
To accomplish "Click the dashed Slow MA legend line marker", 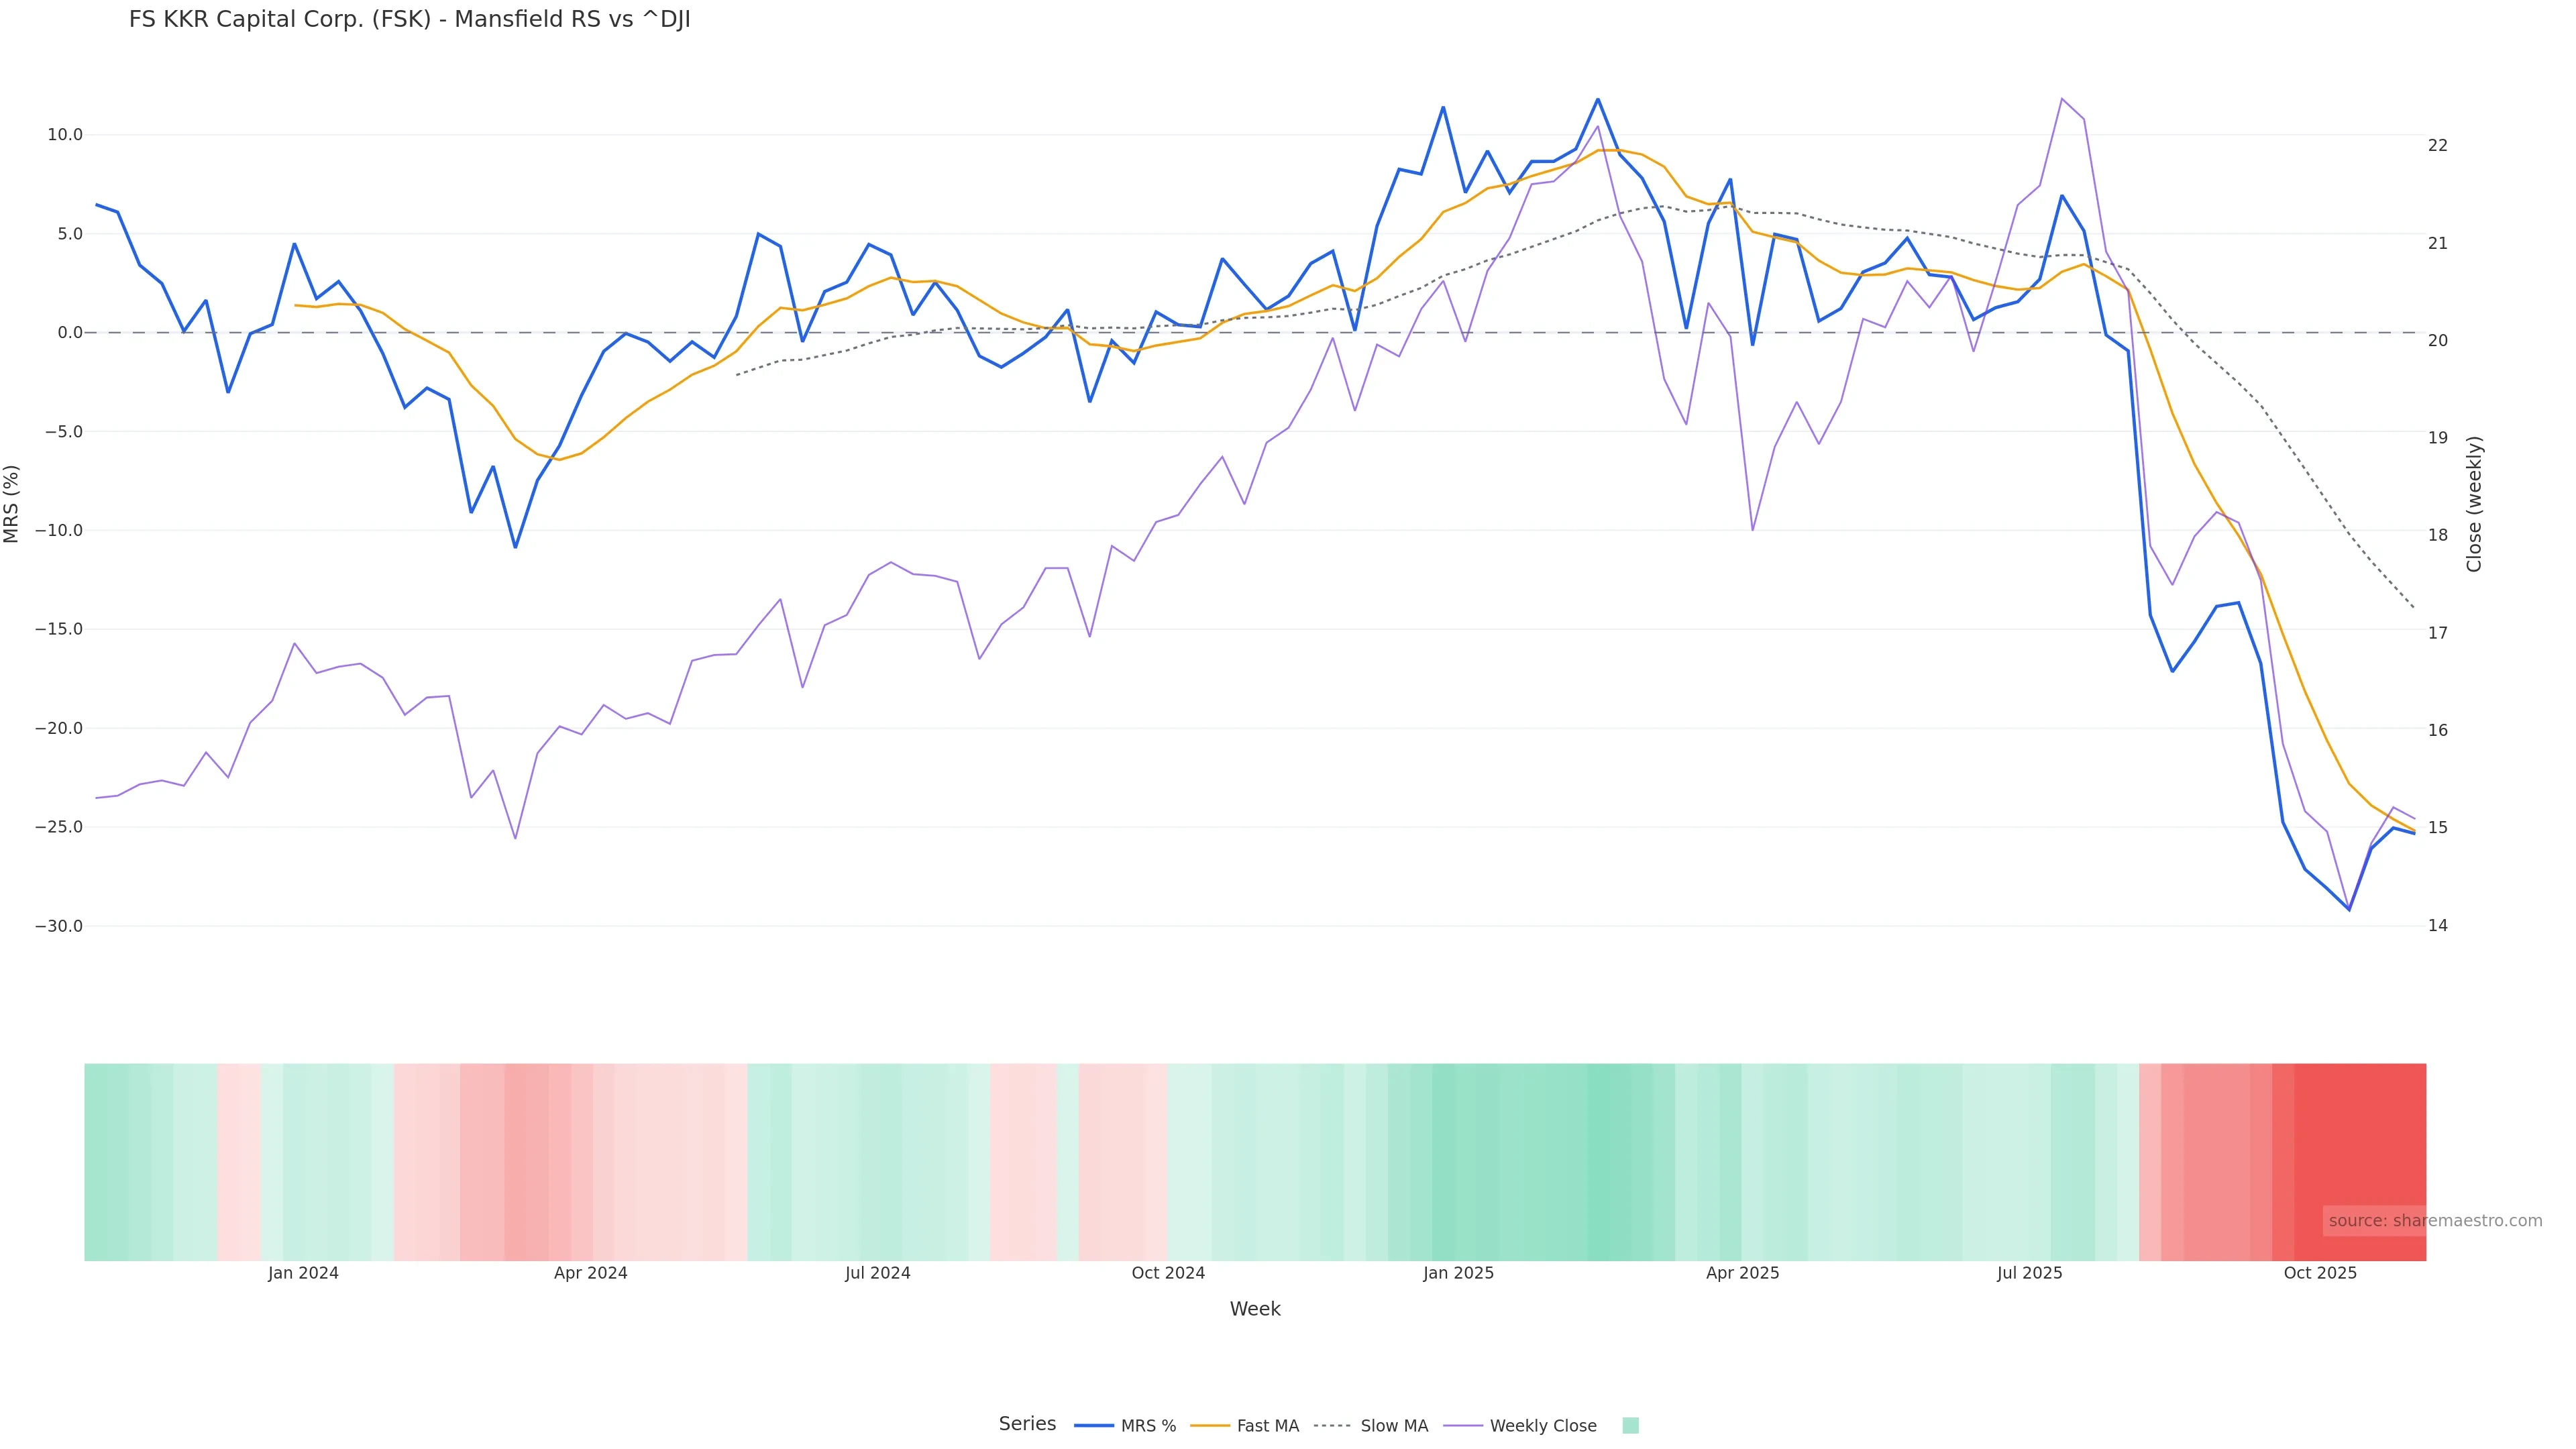I will 1333,1426.
